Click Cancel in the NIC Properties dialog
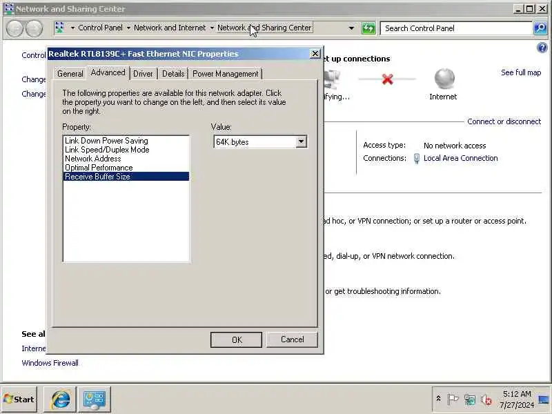This screenshot has height=414, width=552. [292, 339]
